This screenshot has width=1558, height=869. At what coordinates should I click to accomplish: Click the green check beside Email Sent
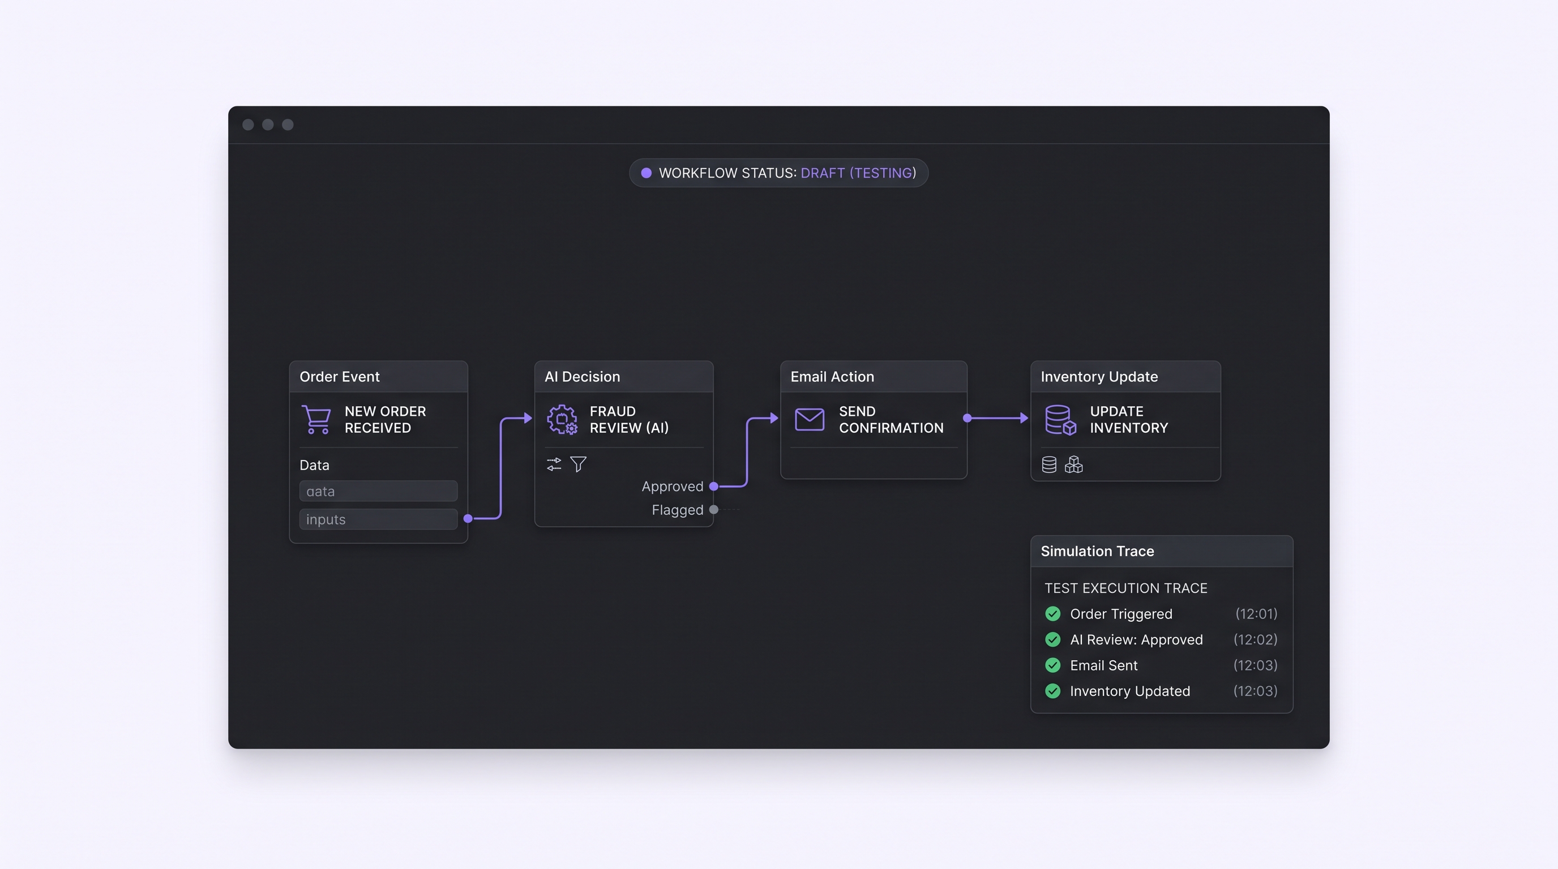point(1053,665)
